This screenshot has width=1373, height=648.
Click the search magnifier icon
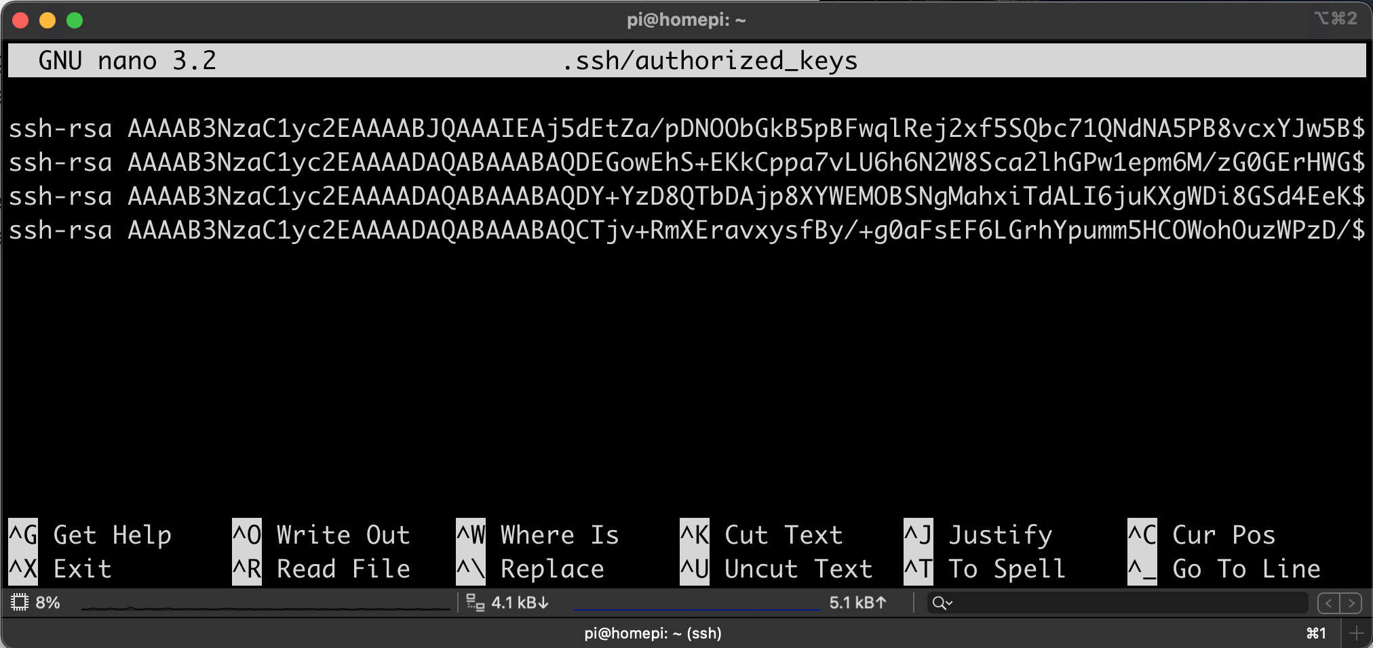click(x=939, y=603)
